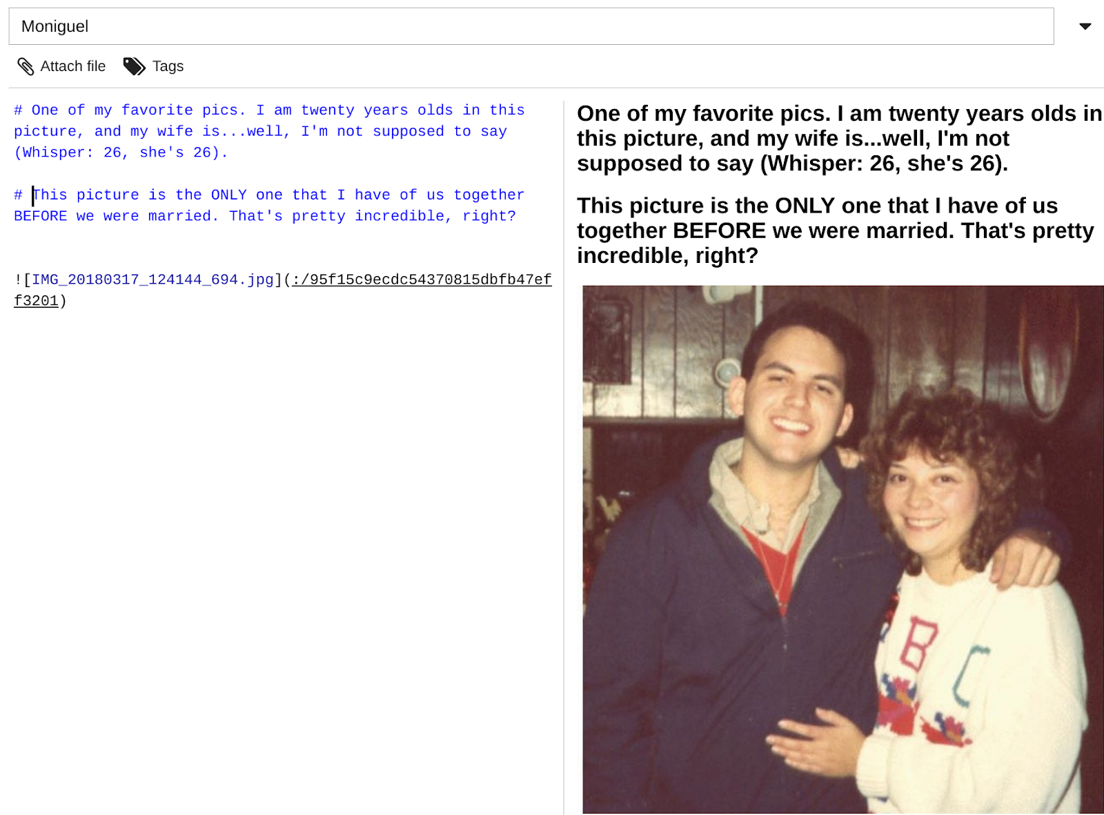This screenshot has width=1104, height=815.
Task: Click the word ONLY in the editor
Action: [x=228, y=195]
